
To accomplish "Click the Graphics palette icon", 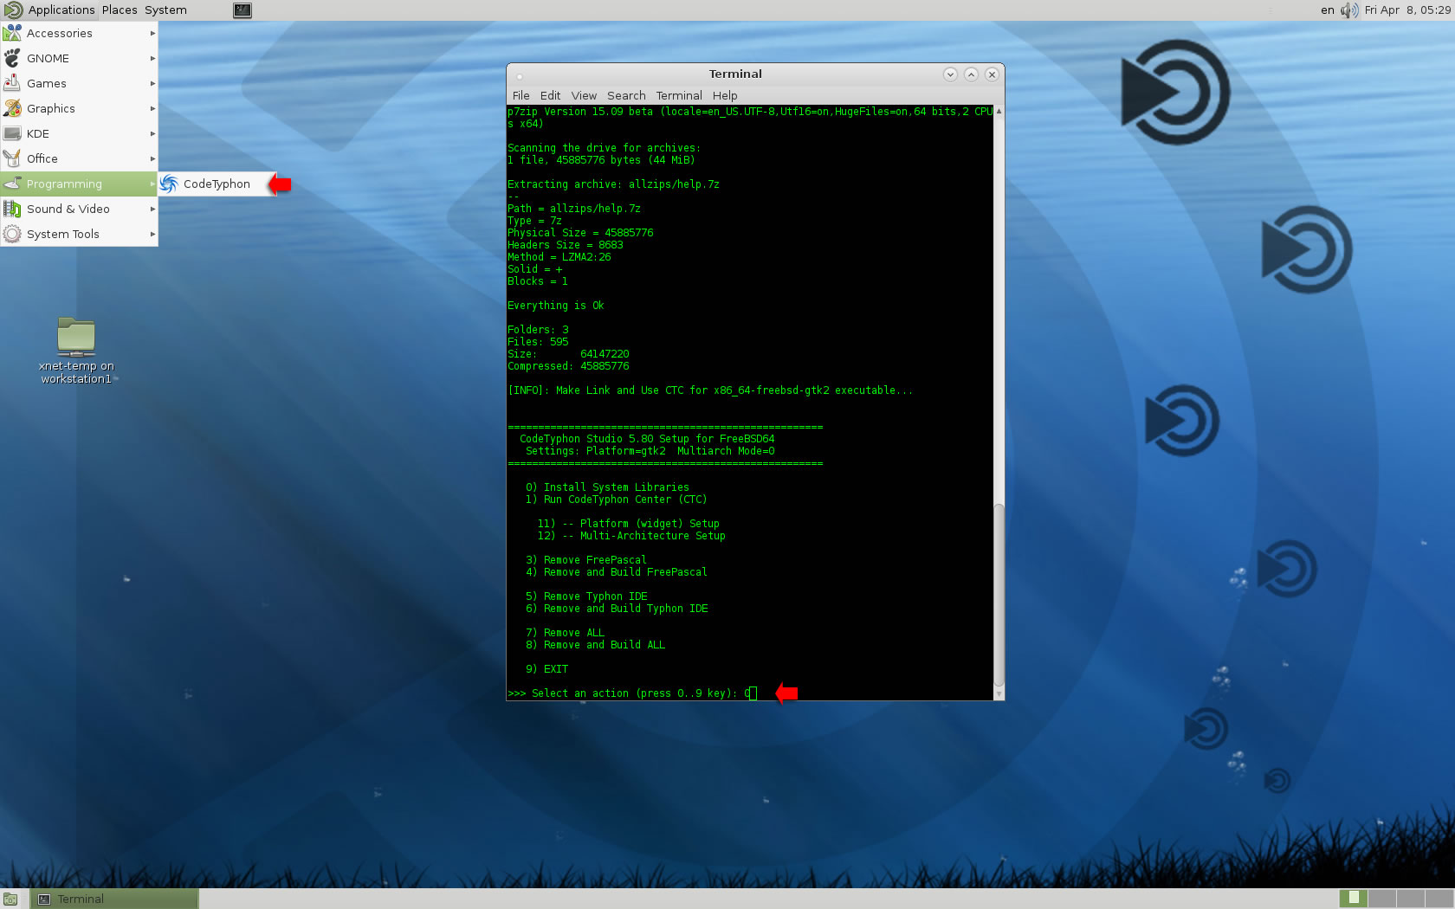I will [x=12, y=108].
